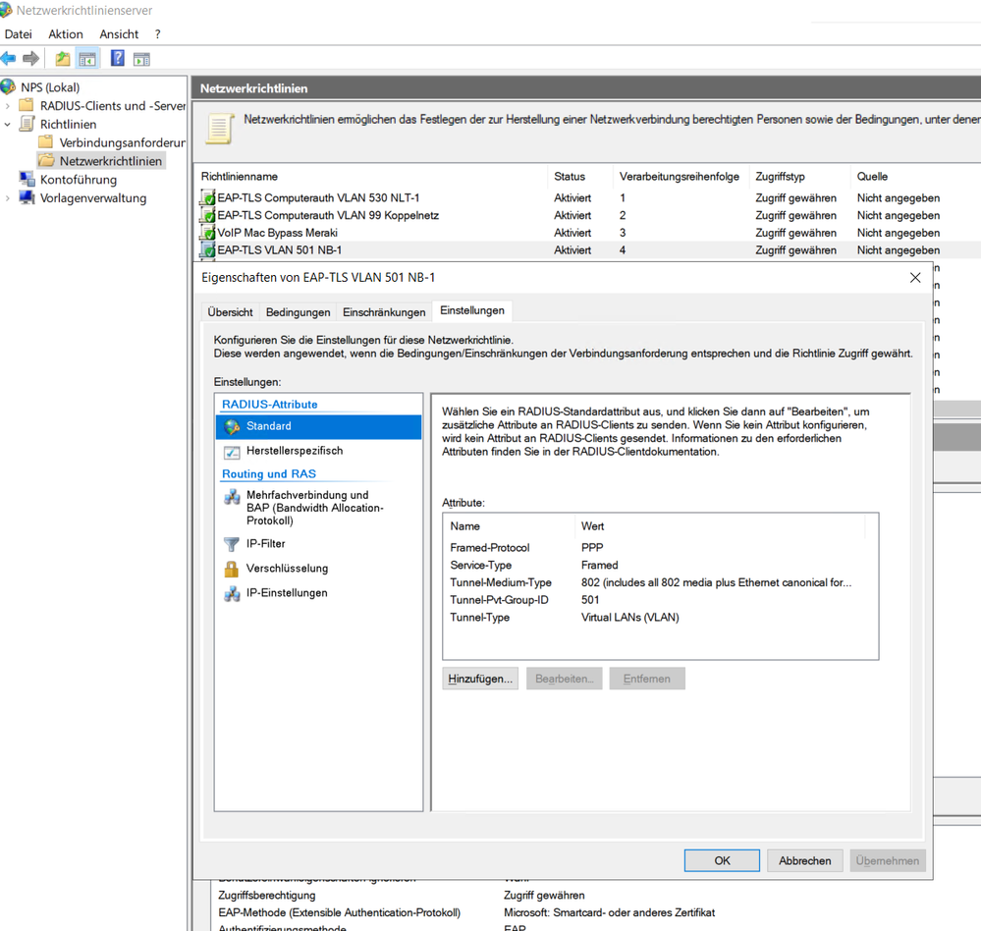Screen dimensions: 981x931
Task: Switch to the Einschränkungen tab
Action: pyautogui.click(x=383, y=312)
